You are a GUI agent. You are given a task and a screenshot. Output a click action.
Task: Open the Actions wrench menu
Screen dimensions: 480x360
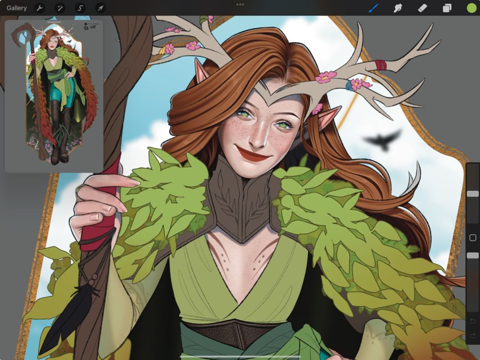[40, 8]
